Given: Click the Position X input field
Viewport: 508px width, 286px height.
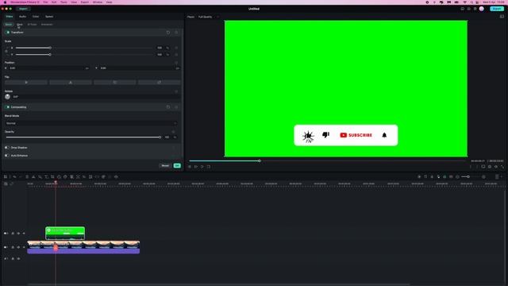Looking at the screenshot, I should coord(47,68).
